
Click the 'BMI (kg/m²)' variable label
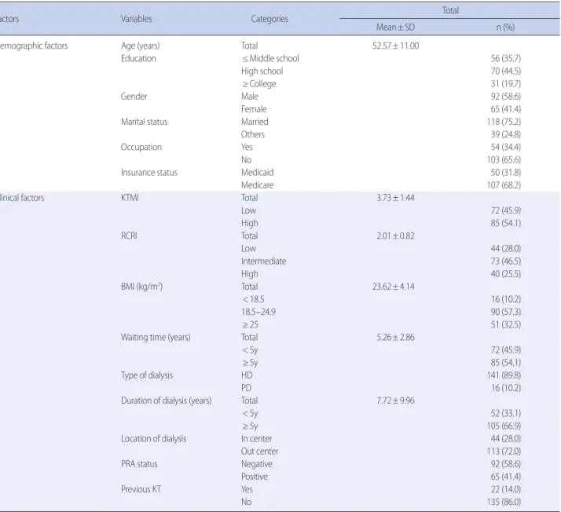click(x=141, y=287)
